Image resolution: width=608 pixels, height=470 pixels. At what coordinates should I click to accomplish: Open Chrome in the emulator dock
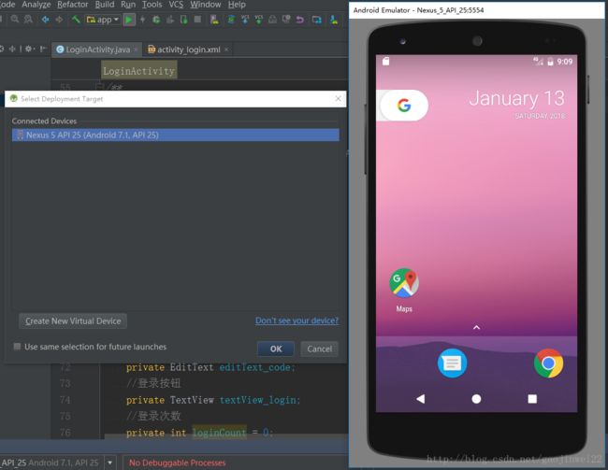click(x=548, y=363)
